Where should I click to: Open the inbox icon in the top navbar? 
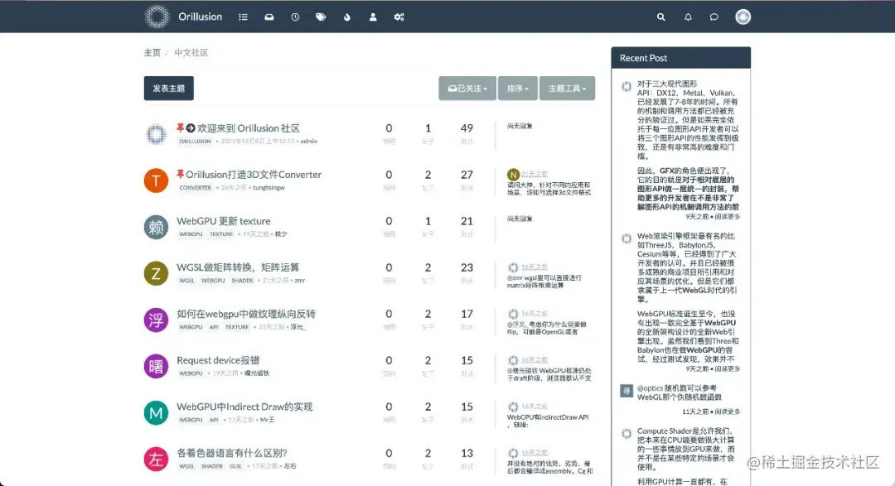268,17
